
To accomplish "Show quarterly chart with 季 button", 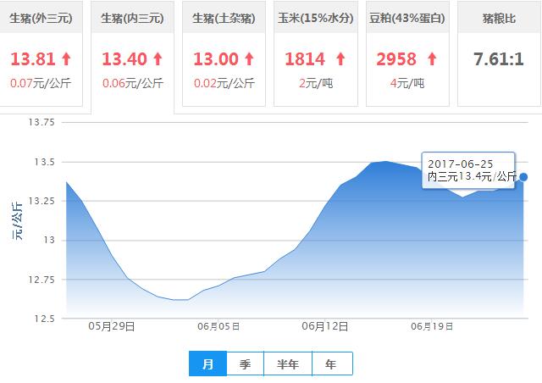I will 245,364.
